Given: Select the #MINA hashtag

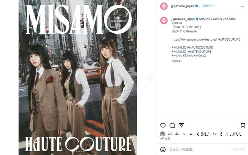Looking at the screenshot, I should (x=176, y=55).
